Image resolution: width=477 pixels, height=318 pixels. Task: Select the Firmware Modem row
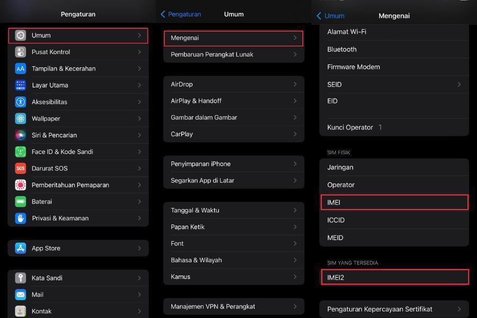click(394, 67)
